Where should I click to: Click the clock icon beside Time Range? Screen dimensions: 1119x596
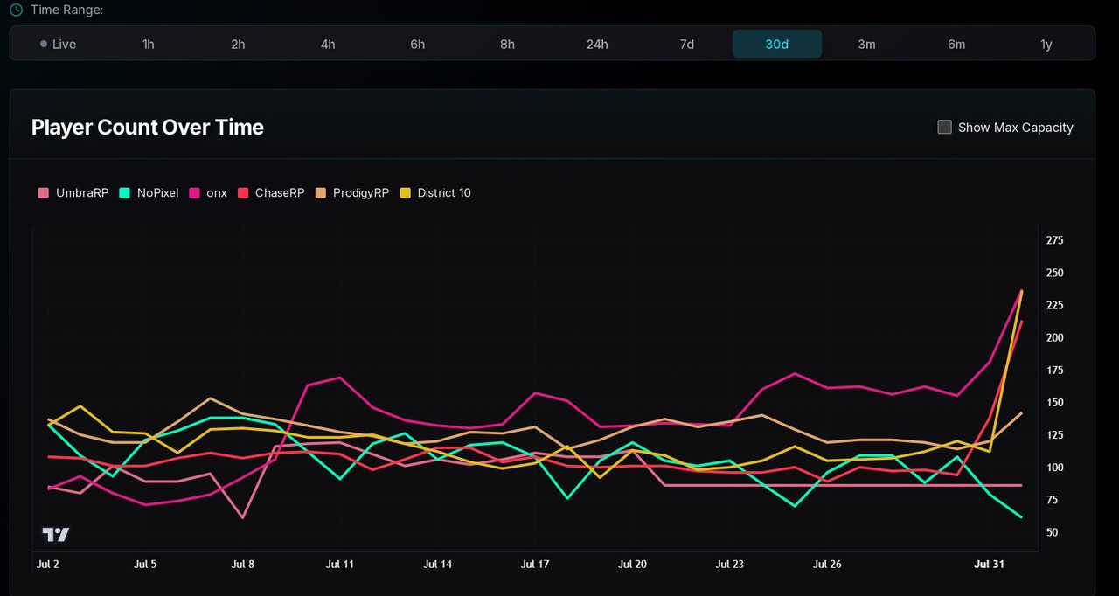(16, 10)
